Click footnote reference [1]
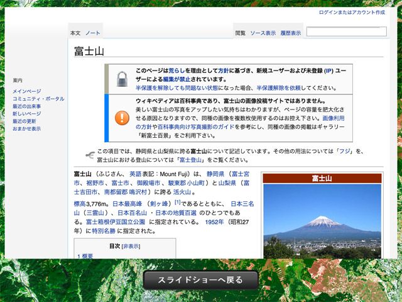Screen dimensions: 402x302 point(178,203)
